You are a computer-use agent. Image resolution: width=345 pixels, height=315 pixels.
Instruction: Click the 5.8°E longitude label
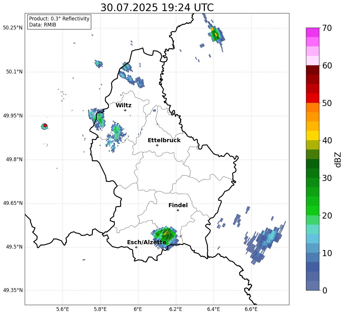tap(100, 309)
